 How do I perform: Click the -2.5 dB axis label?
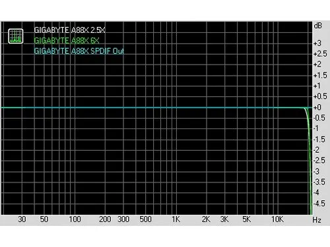319,161
